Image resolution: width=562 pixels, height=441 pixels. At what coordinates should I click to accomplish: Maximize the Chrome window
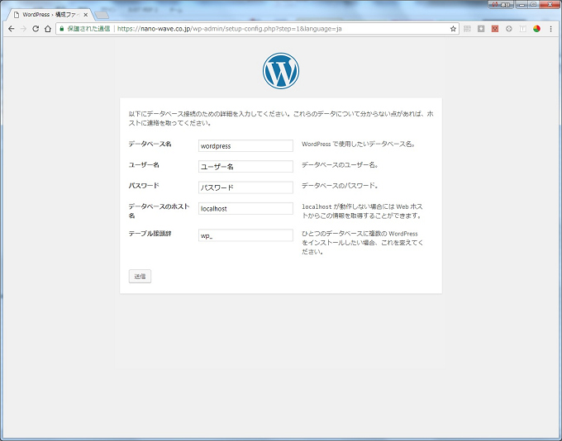pos(533,5)
